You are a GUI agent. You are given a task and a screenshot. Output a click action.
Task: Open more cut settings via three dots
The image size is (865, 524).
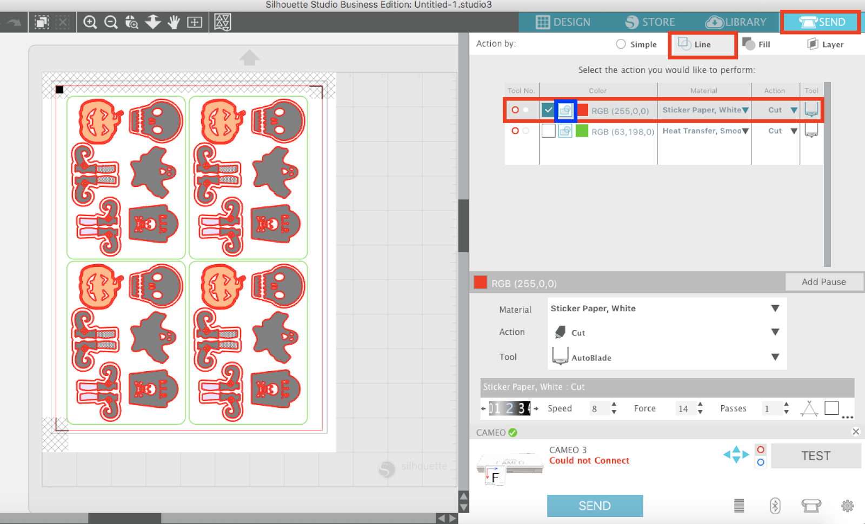tap(847, 417)
